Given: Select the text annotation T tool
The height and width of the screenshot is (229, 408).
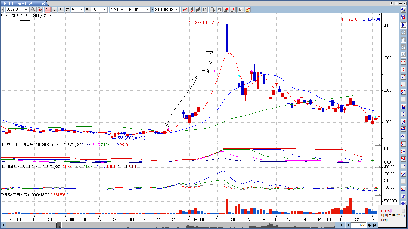Looking at the screenshot, I should [403, 196].
